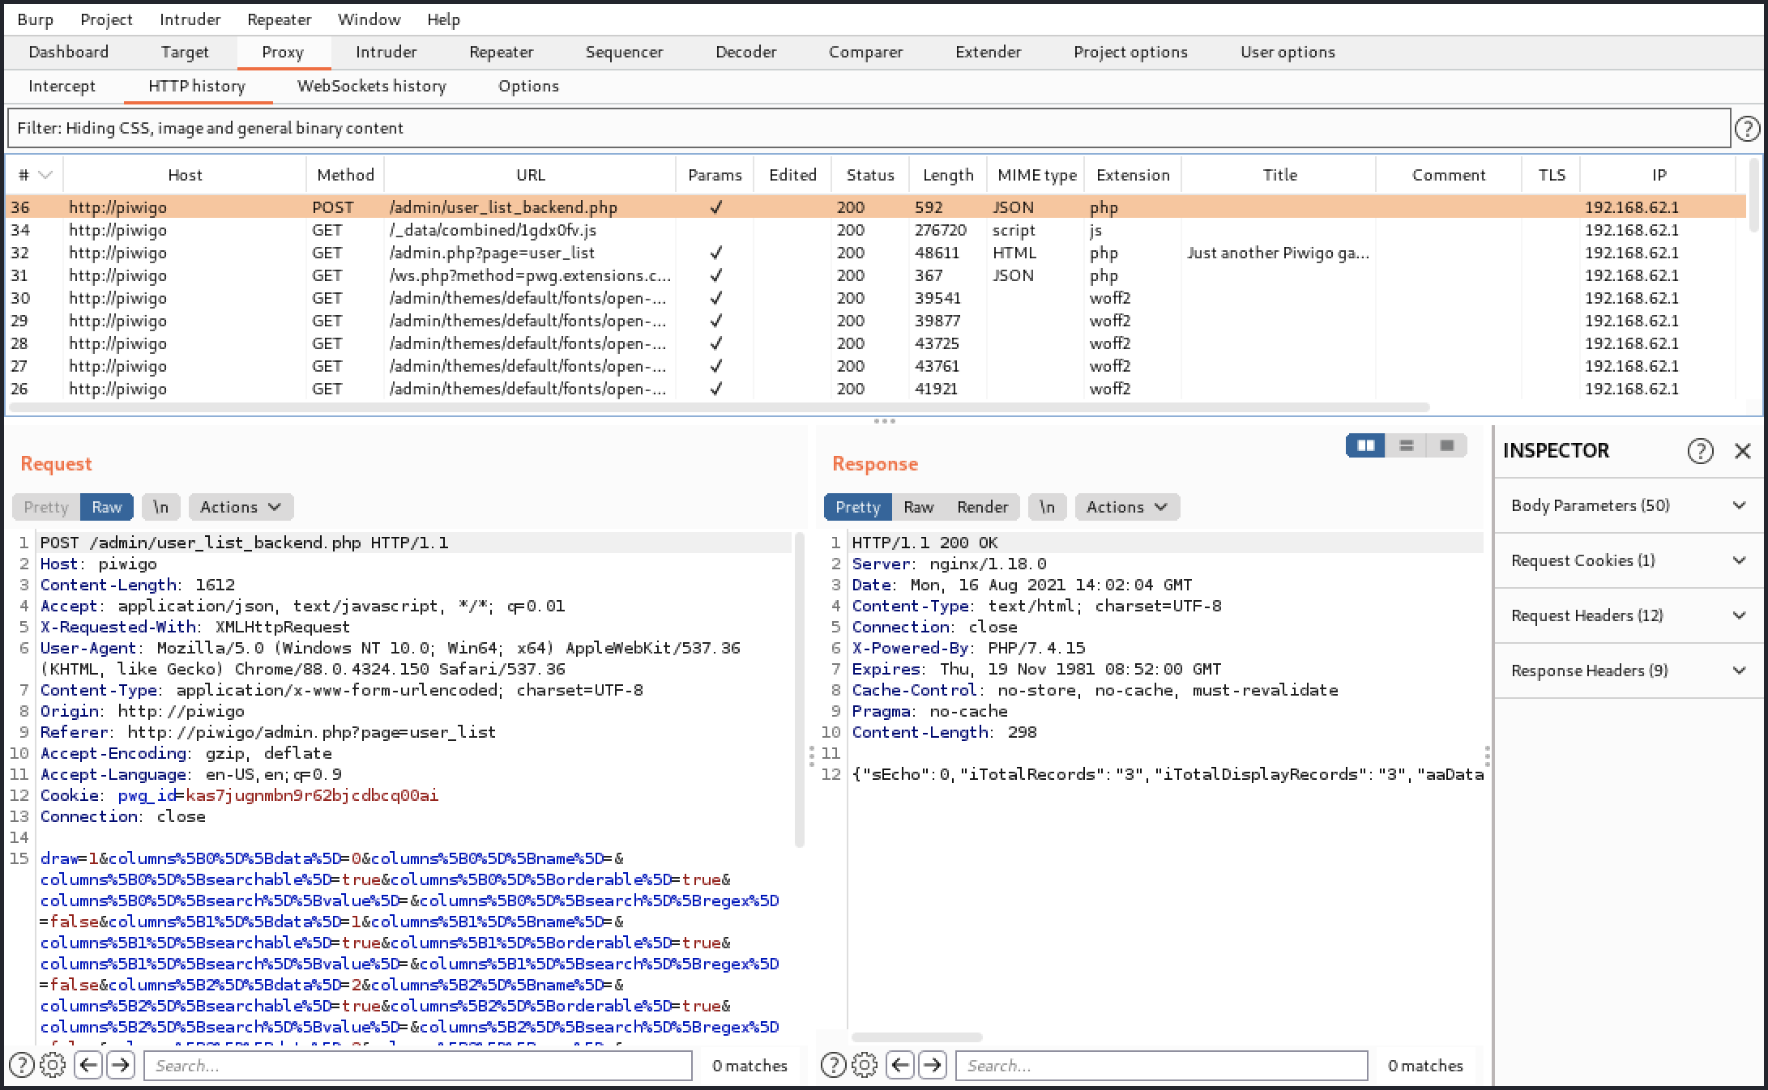This screenshot has width=1768, height=1090.
Task: Click in the request search field
Action: 418,1066
